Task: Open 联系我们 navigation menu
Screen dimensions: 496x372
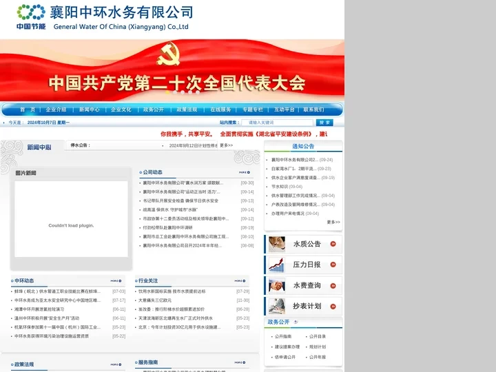Action: (x=313, y=110)
